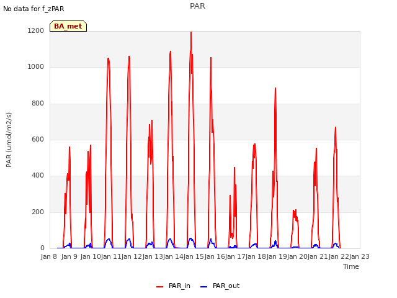Click the Jan 22 x-axis label
This screenshot has height=298, width=397.
coord(339,256)
